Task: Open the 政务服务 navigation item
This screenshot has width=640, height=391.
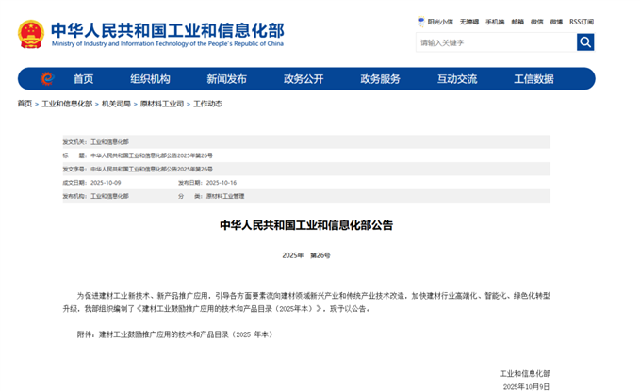Action: tap(380, 79)
